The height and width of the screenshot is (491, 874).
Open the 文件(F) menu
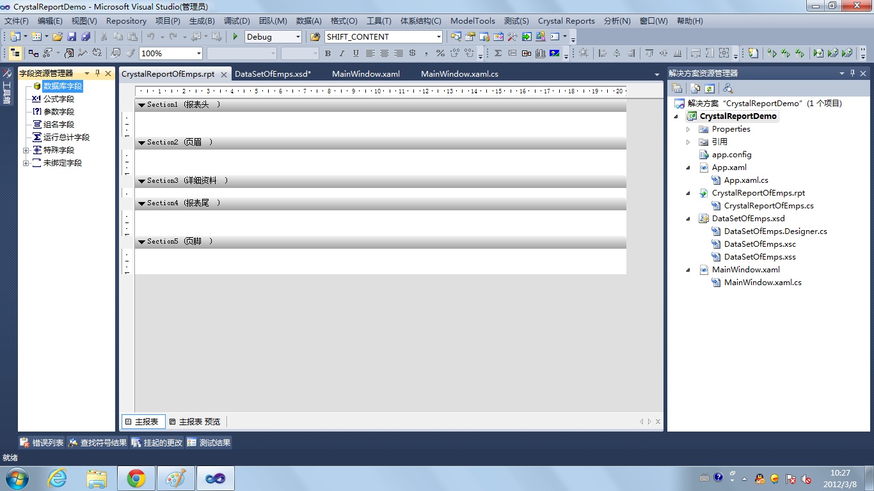pos(17,20)
